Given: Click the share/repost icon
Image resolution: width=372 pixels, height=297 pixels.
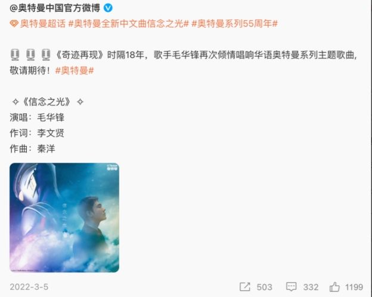Looking at the screenshot, I should (x=245, y=286).
